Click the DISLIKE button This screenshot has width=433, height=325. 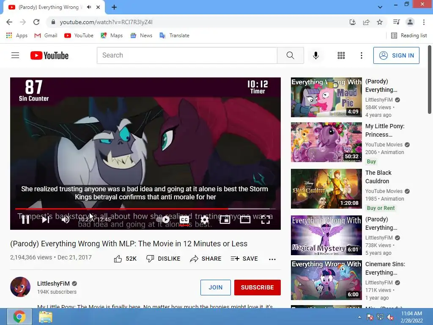click(x=163, y=259)
